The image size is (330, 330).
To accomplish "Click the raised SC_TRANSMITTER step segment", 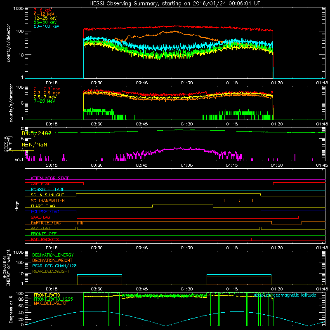I will click(x=238, y=199).
